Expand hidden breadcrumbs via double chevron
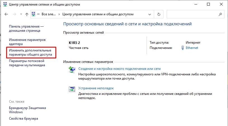Screen dimensions: 228x126 (38, 14)
